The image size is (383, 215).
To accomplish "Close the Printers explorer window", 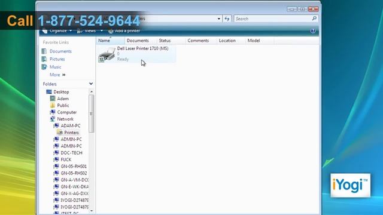I will 313,9.
